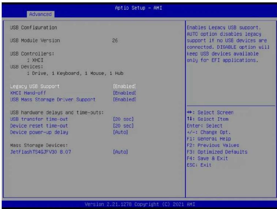Click the USB Controllers: label
This screenshot has width=277, height=209.
(32, 53)
